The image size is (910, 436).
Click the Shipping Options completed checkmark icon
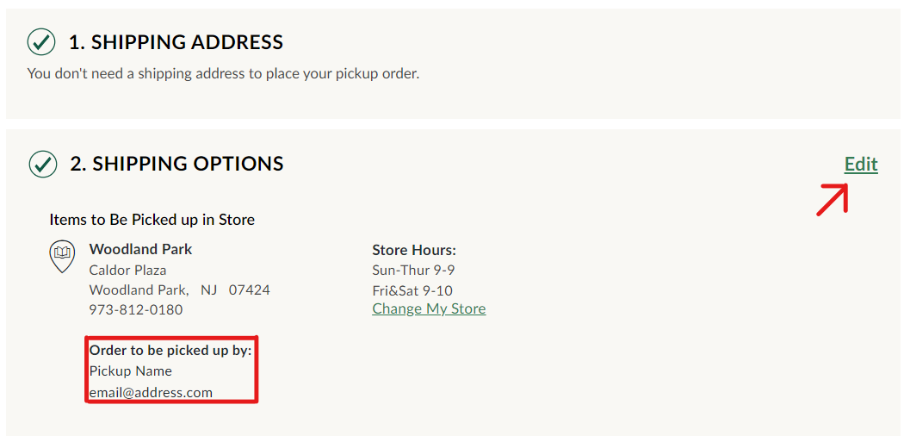tap(42, 164)
